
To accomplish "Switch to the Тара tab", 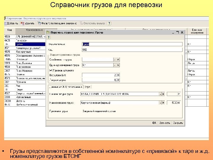I will pos(88,87).
